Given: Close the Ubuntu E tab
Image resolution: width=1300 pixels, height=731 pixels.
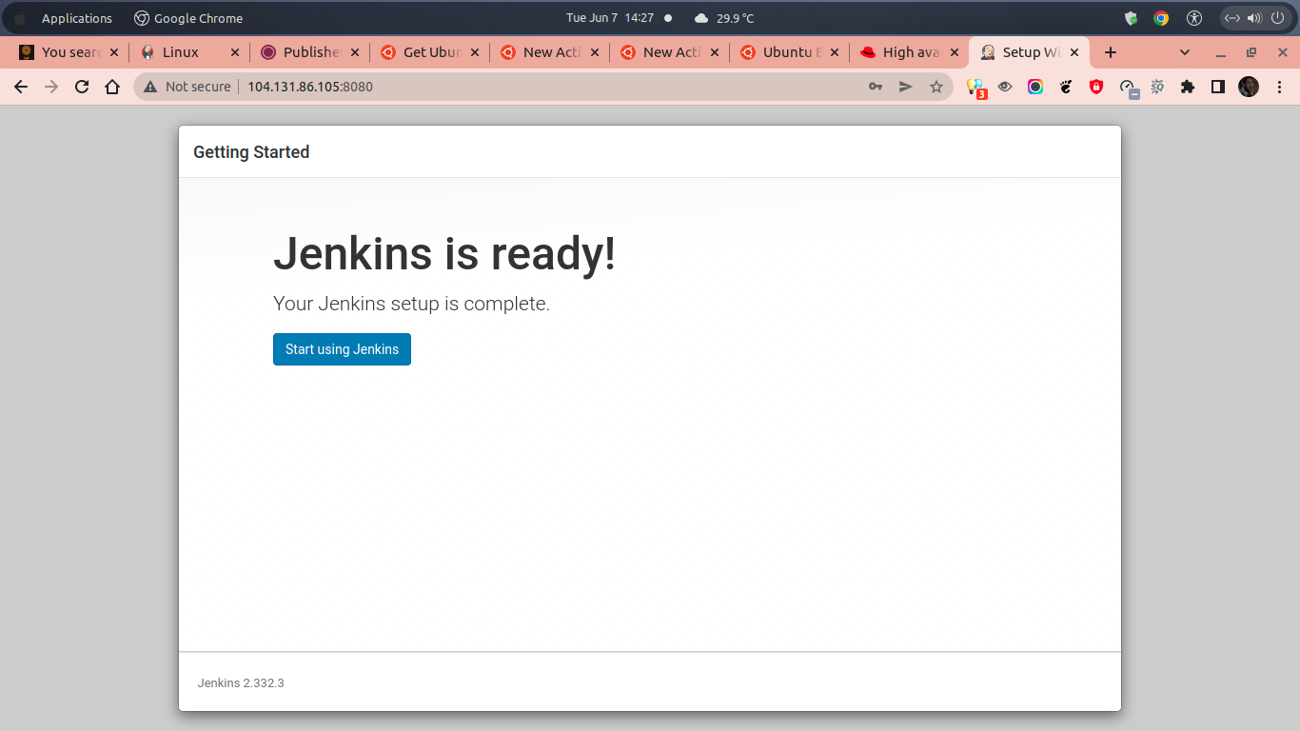Looking at the screenshot, I should click(834, 52).
